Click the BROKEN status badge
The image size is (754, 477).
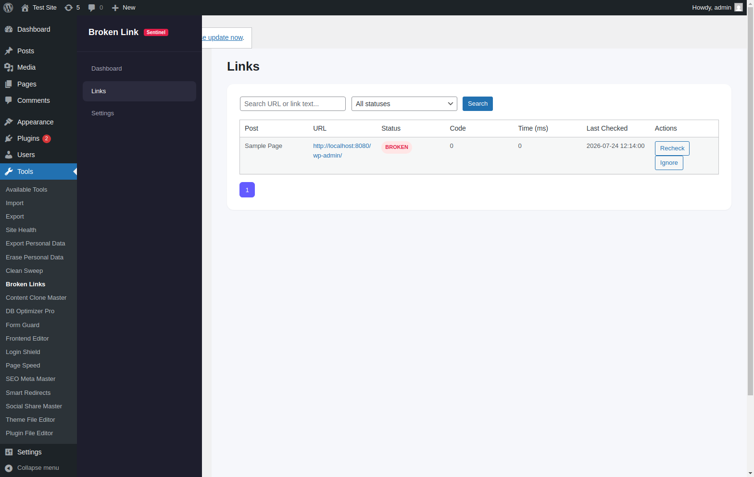[x=397, y=147]
